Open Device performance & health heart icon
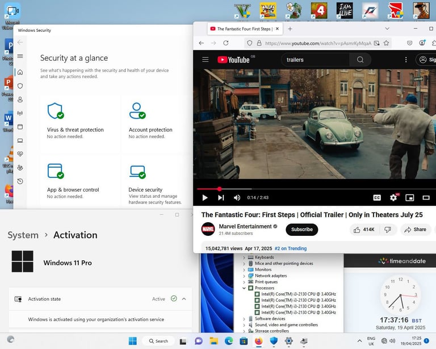436x349 pixels. (x=20, y=154)
